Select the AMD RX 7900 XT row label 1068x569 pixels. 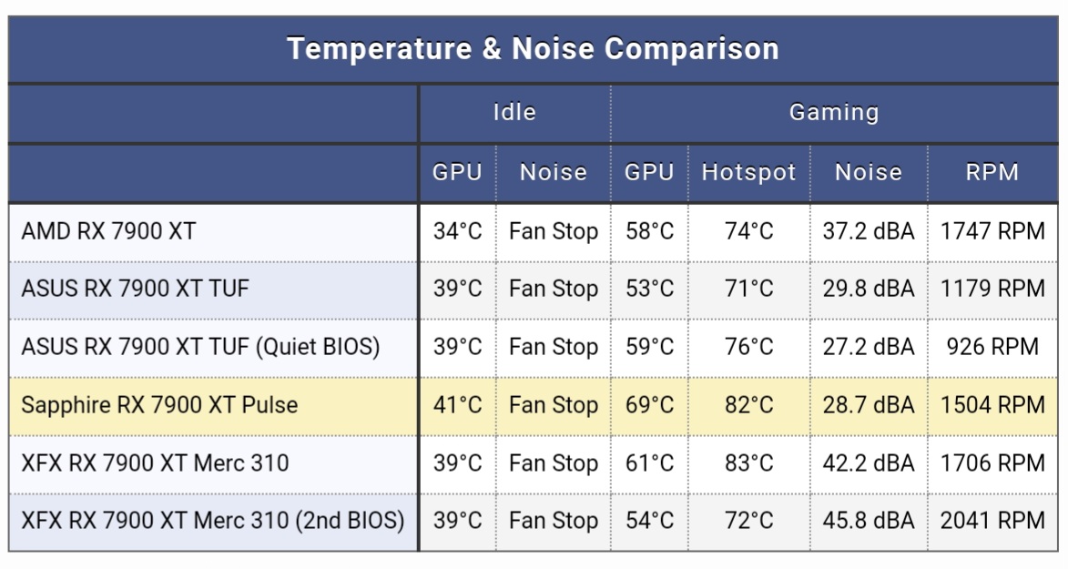(x=108, y=231)
